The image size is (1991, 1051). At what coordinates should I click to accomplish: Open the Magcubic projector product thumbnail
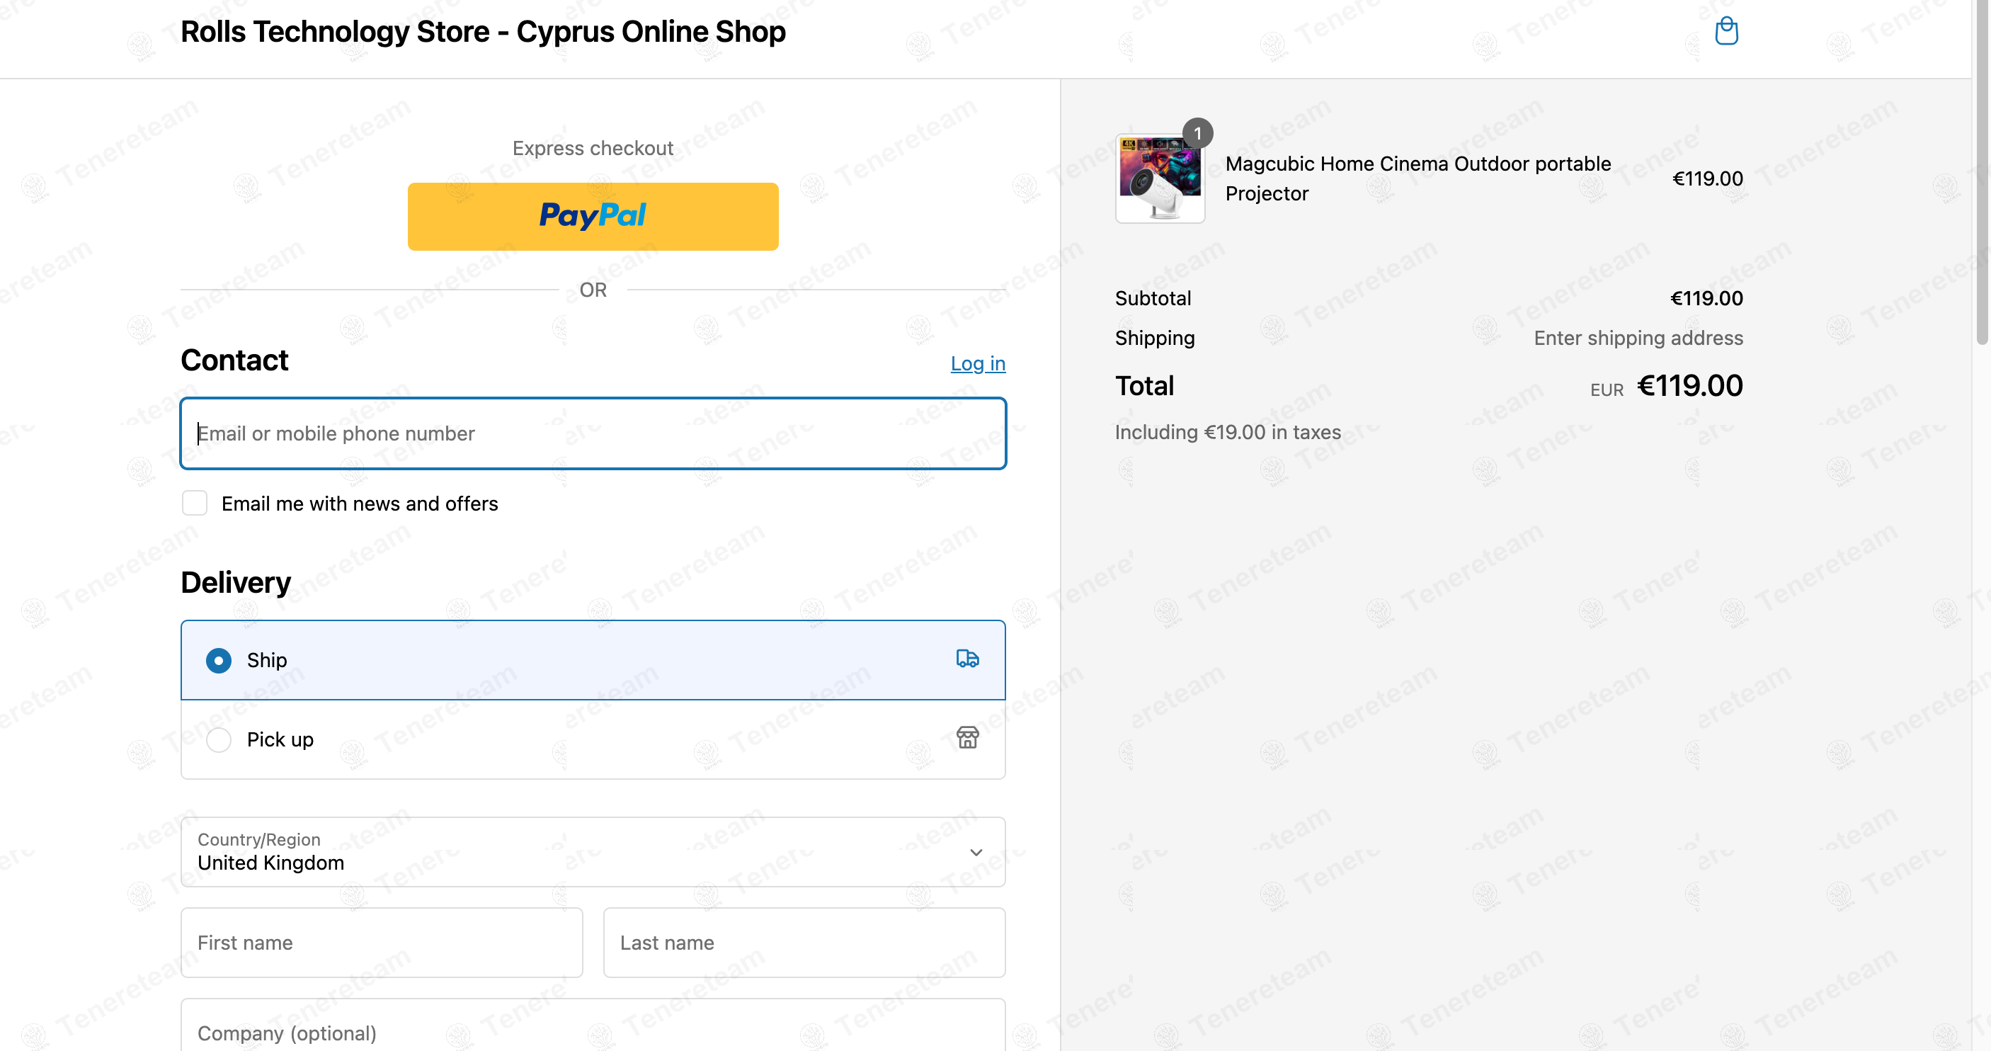click(1159, 178)
